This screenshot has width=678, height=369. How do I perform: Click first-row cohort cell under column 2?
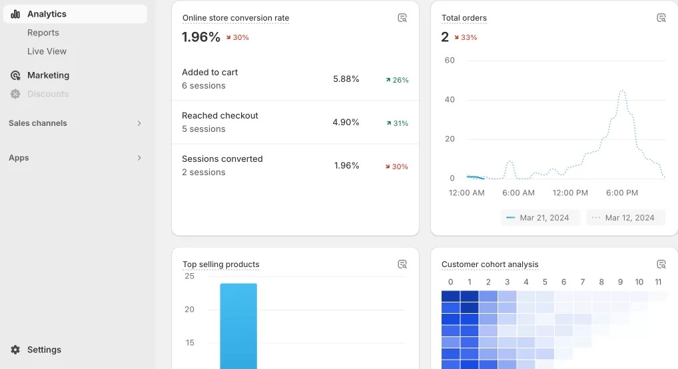tap(488, 296)
